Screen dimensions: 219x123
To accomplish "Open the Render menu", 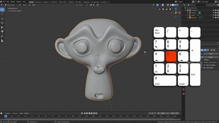I will click(x=13, y=2).
